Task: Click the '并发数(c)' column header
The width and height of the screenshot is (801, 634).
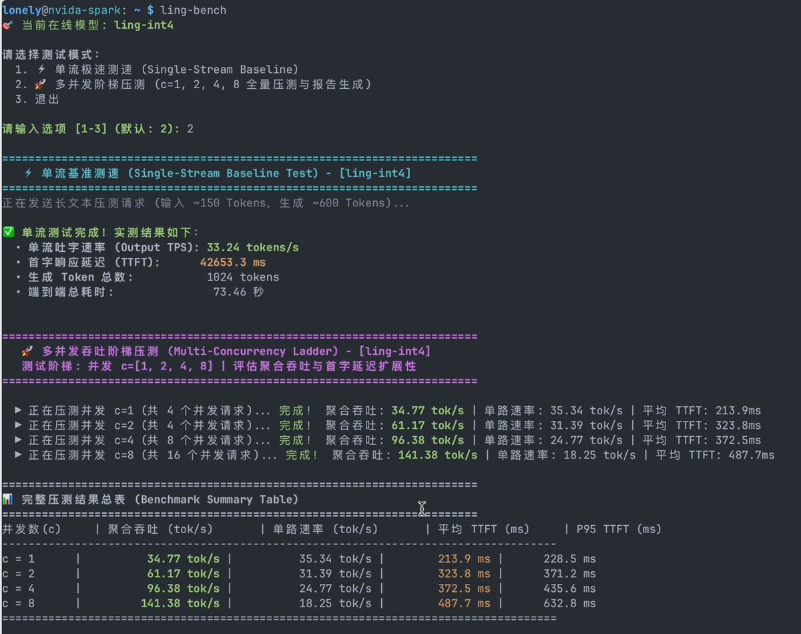Action: (31, 529)
